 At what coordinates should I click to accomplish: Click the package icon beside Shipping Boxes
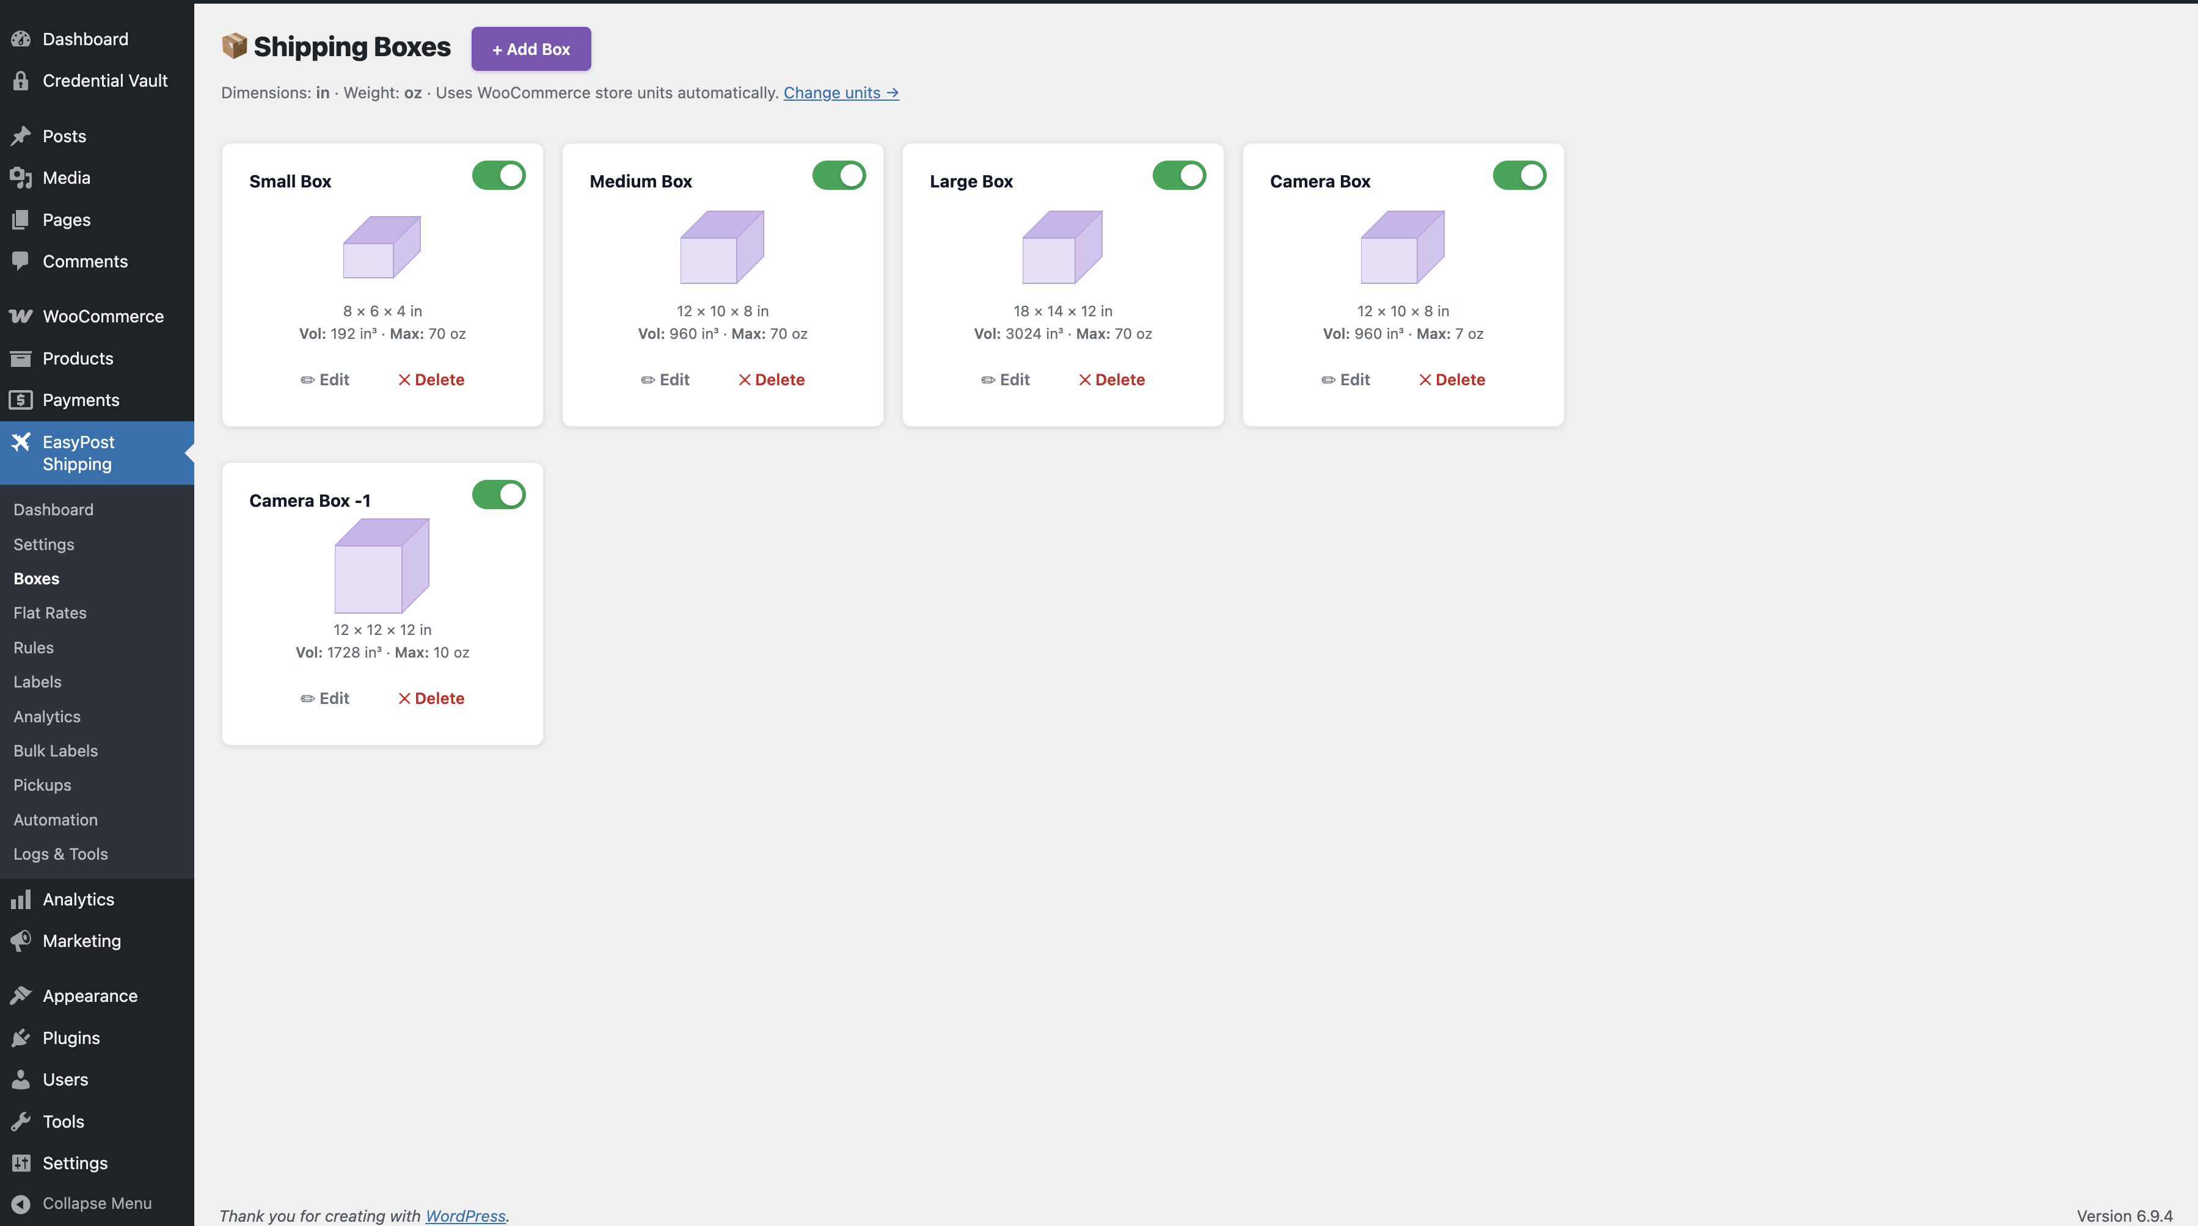234,46
